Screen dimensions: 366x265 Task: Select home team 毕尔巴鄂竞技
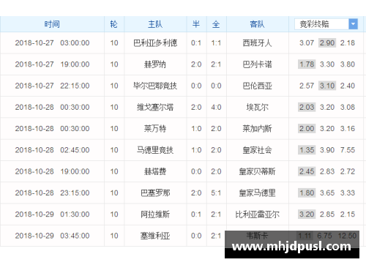point(155,86)
